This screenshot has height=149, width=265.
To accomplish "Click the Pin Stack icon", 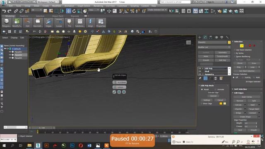I will click(x=200, y=78).
